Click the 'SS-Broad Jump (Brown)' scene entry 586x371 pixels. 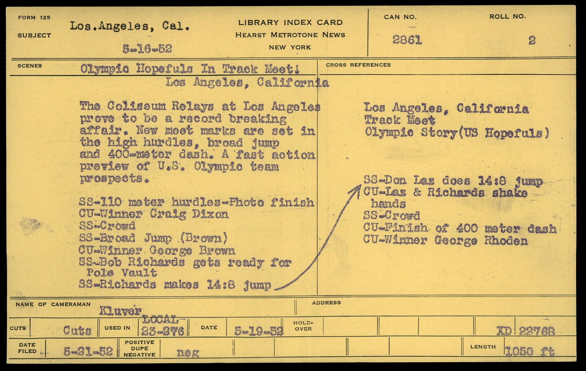153,238
